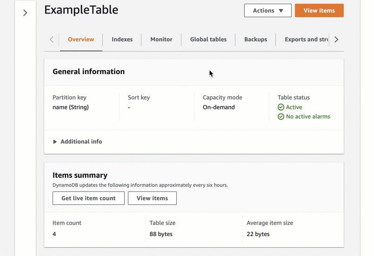Open the Indexes tab
The height and width of the screenshot is (256, 374).
pos(122,39)
